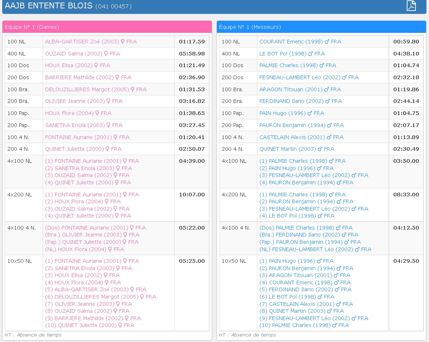
Task: Open QUINET Martin in 200 4 N. row
Action: click(297, 149)
